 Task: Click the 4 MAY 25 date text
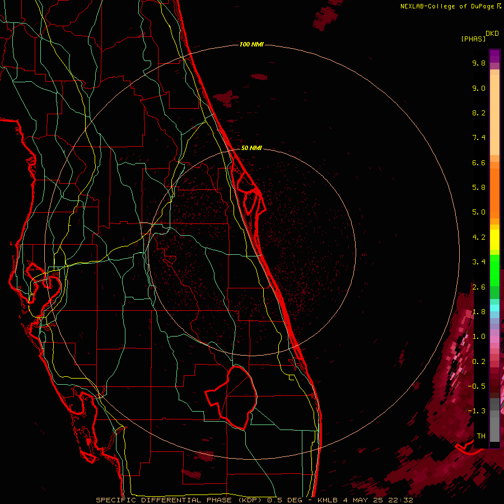364,500
